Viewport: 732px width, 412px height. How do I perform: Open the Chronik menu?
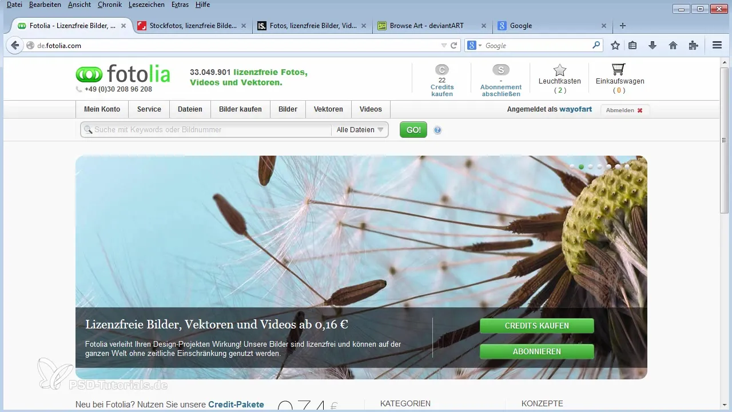tap(110, 5)
